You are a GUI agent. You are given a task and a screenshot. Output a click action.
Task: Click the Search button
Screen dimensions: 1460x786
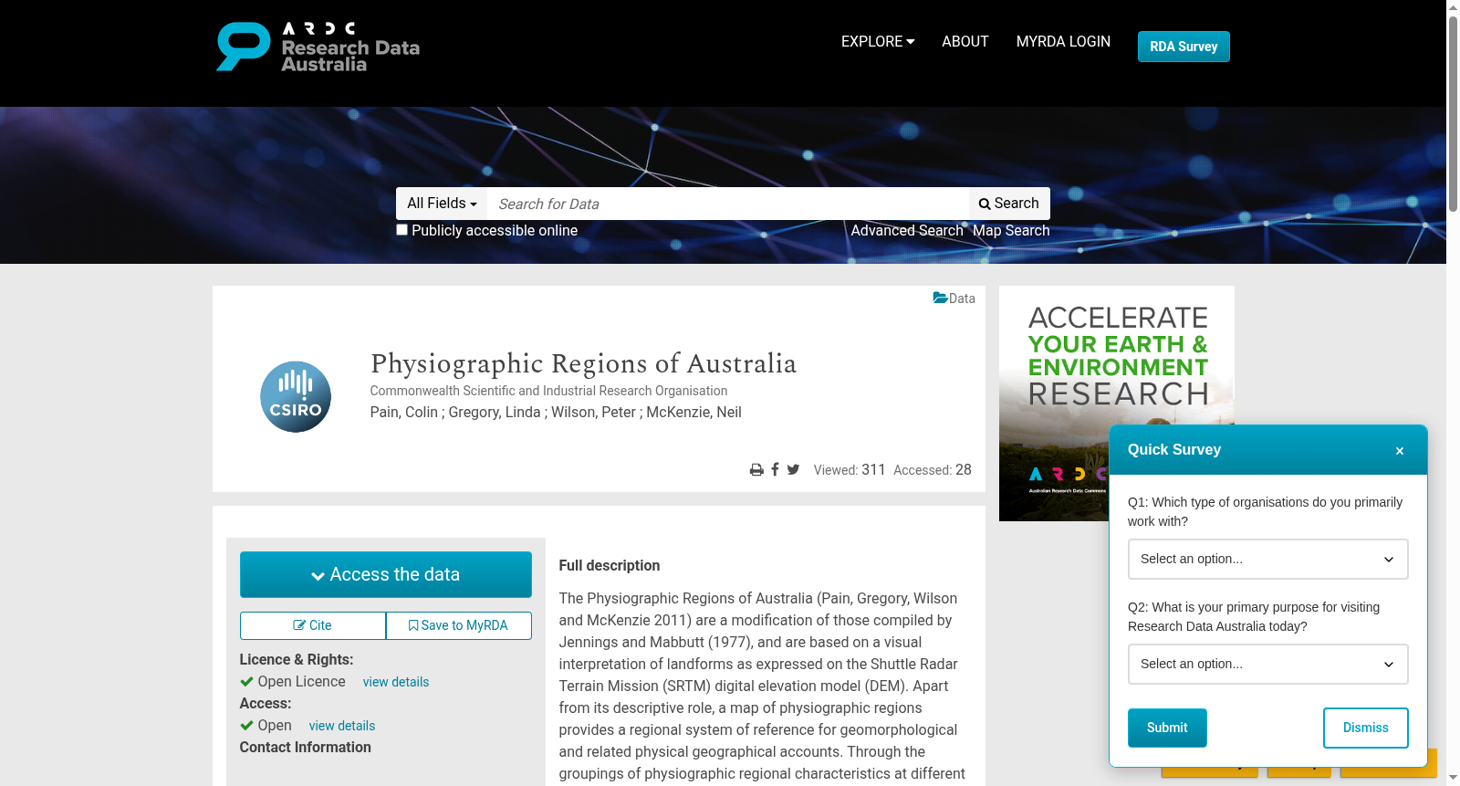[1009, 204]
